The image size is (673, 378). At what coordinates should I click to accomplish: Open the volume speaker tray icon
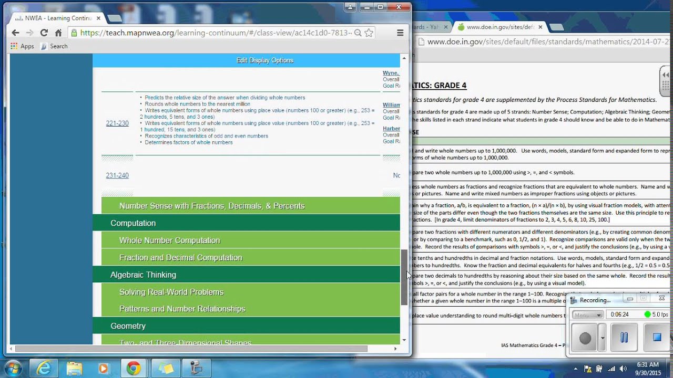[624, 369]
